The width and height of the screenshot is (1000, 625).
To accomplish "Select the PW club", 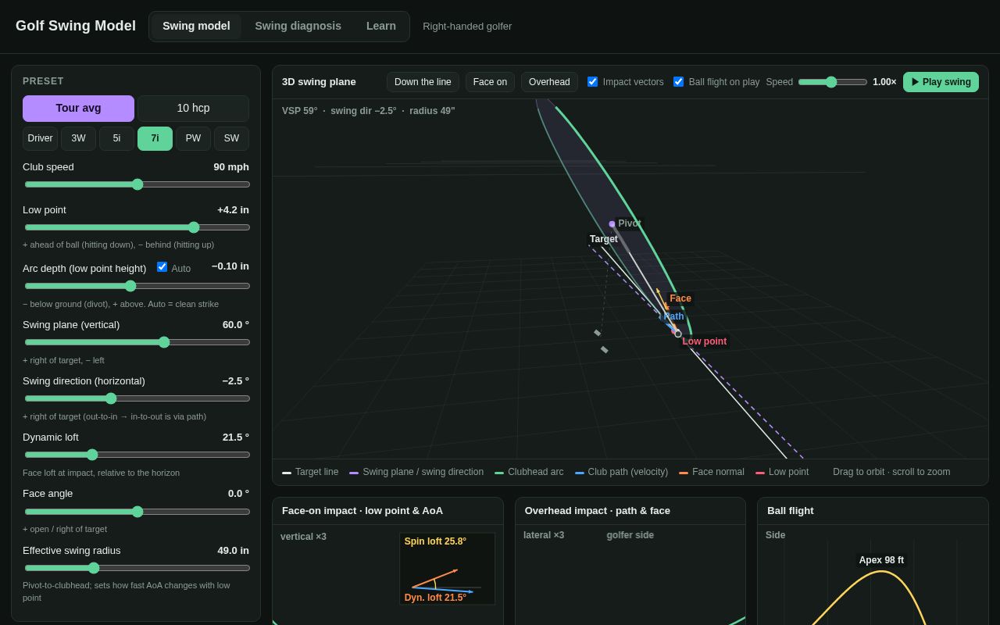I will pyautogui.click(x=193, y=138).
